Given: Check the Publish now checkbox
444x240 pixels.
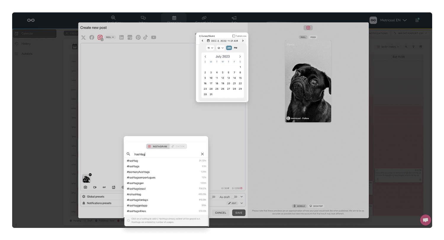Looking at the screenshot, I should tap(234, 36).
